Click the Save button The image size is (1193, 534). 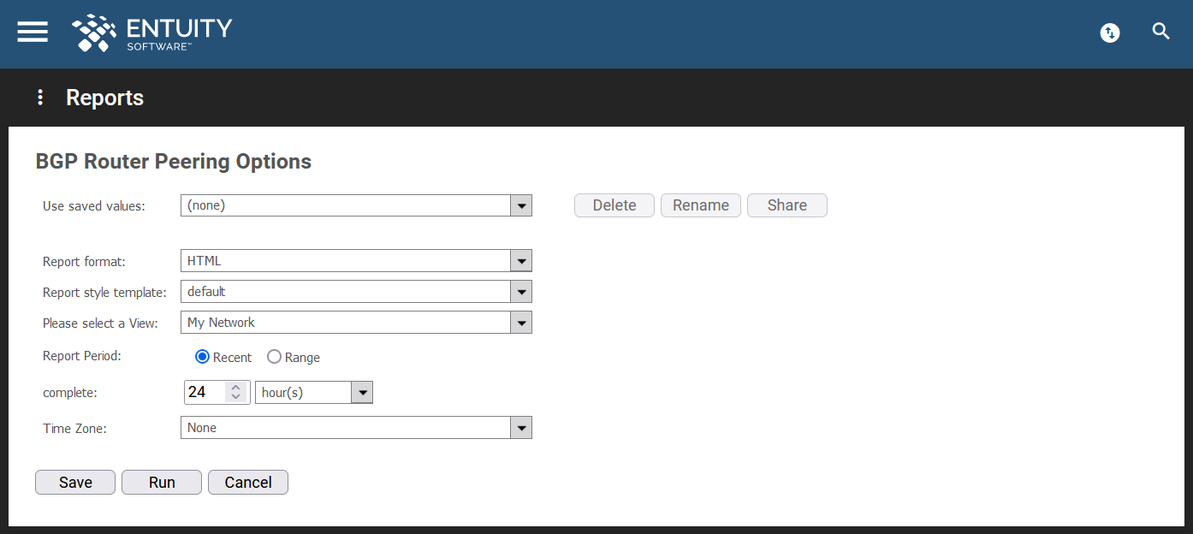(75, 483)
